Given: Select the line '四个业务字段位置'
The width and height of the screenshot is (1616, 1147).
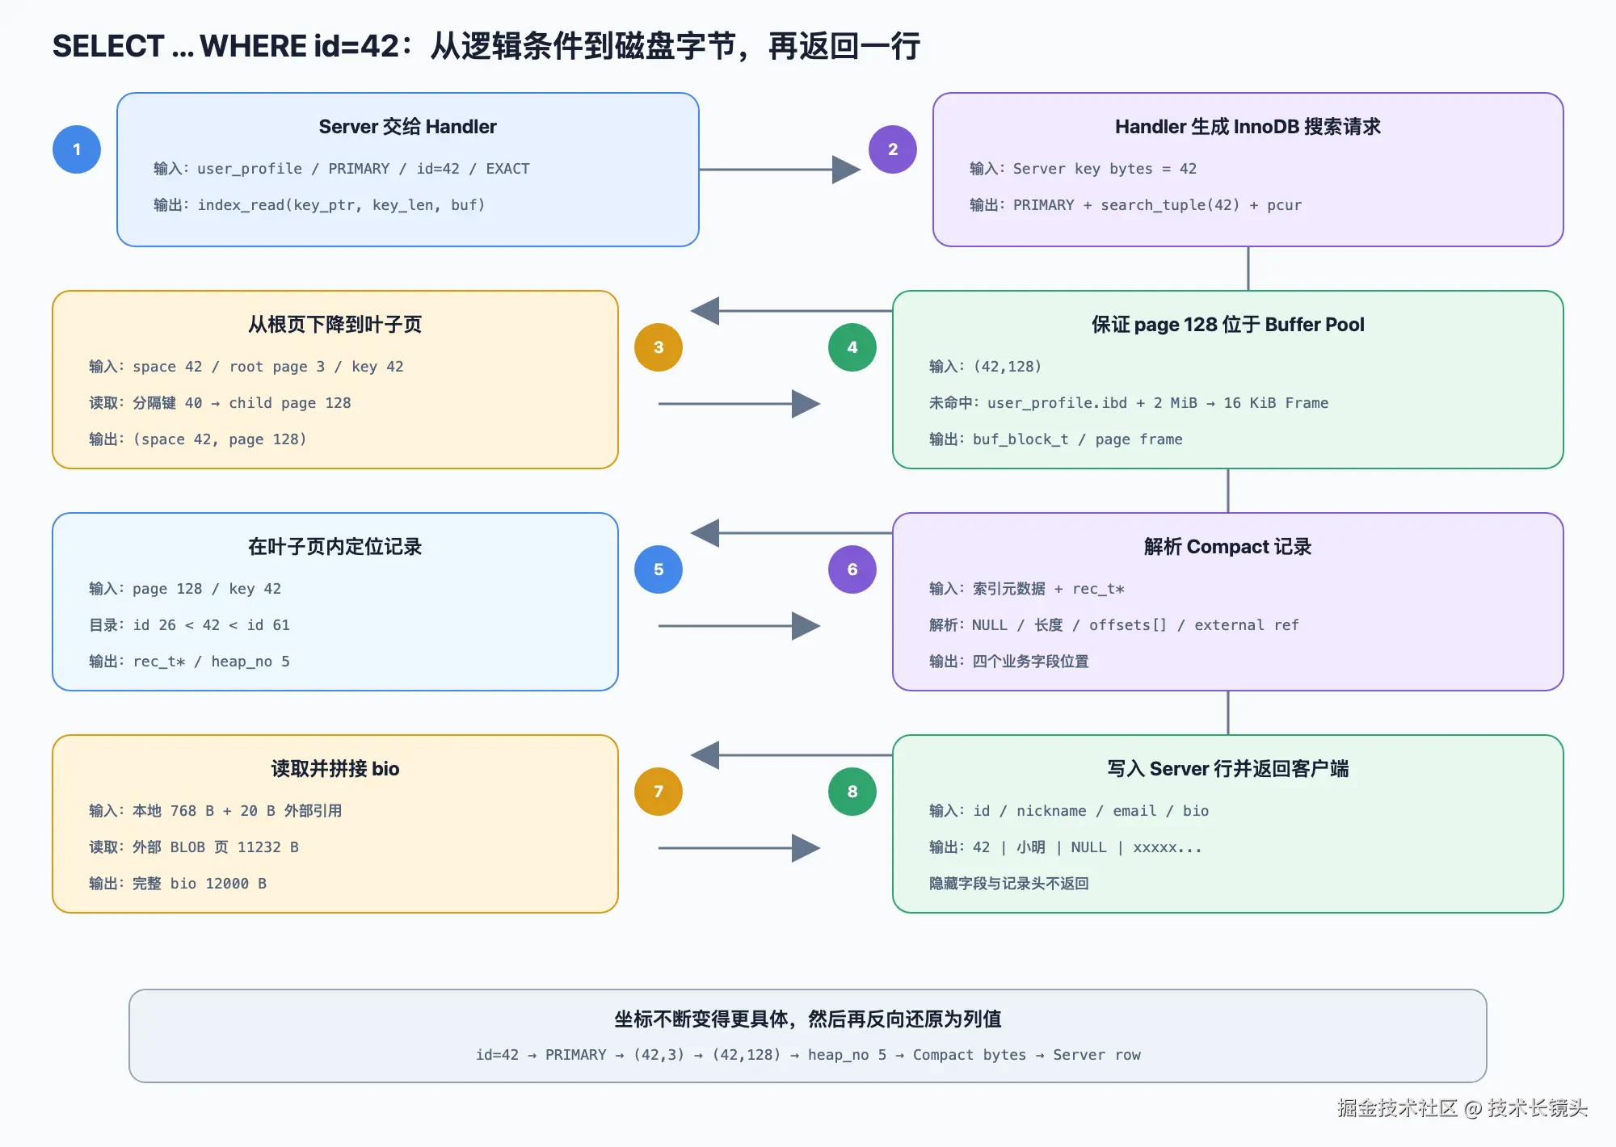Looking at the screenshot, I should pyautogui.click(x=1030, y=662).
